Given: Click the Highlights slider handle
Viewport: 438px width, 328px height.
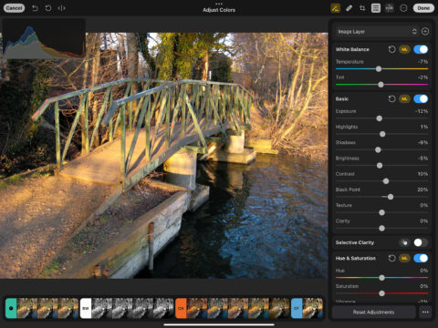Looking at the screenshot, I should click(382, 134).
